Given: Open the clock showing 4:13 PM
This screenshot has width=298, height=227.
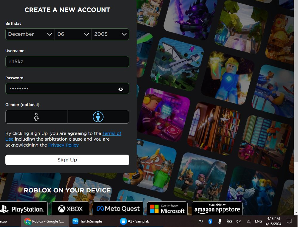Looking at the screenshot, I should [273, 221].
